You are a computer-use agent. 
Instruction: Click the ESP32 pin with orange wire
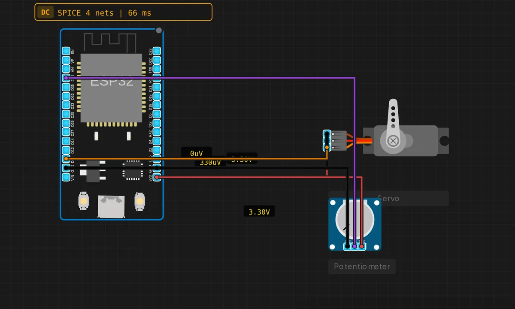click(66, 159)
